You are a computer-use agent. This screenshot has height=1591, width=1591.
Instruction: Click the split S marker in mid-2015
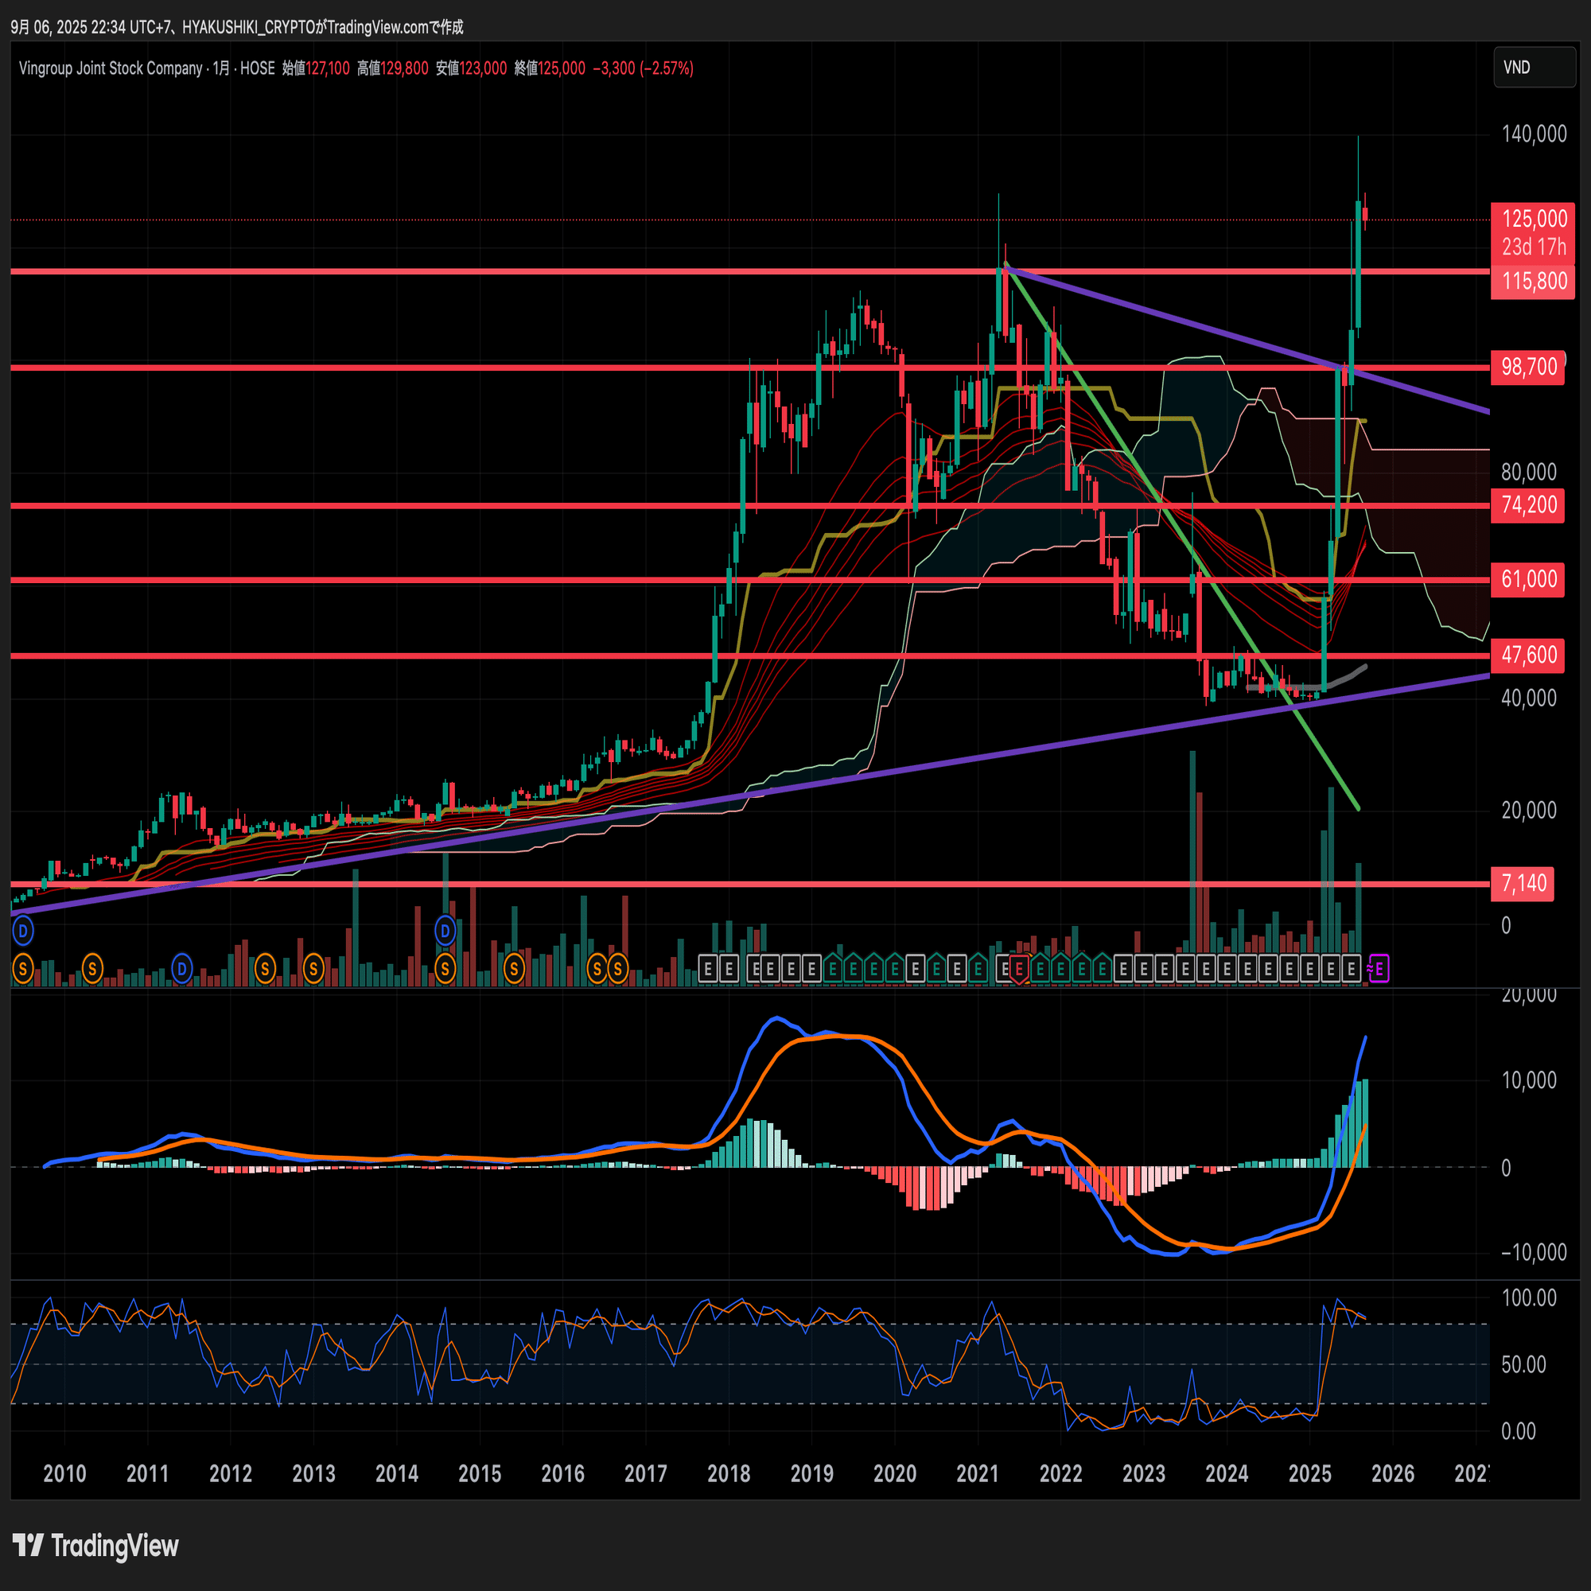(514, 969)
